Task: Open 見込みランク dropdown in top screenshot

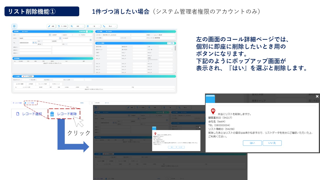Action: click(x=26, y=80)
